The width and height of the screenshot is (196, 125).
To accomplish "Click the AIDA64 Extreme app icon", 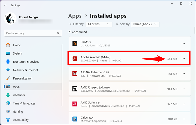I will point(75,74).
